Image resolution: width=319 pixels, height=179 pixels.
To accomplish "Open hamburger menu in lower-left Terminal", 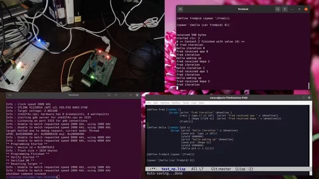I will (116, 95).
